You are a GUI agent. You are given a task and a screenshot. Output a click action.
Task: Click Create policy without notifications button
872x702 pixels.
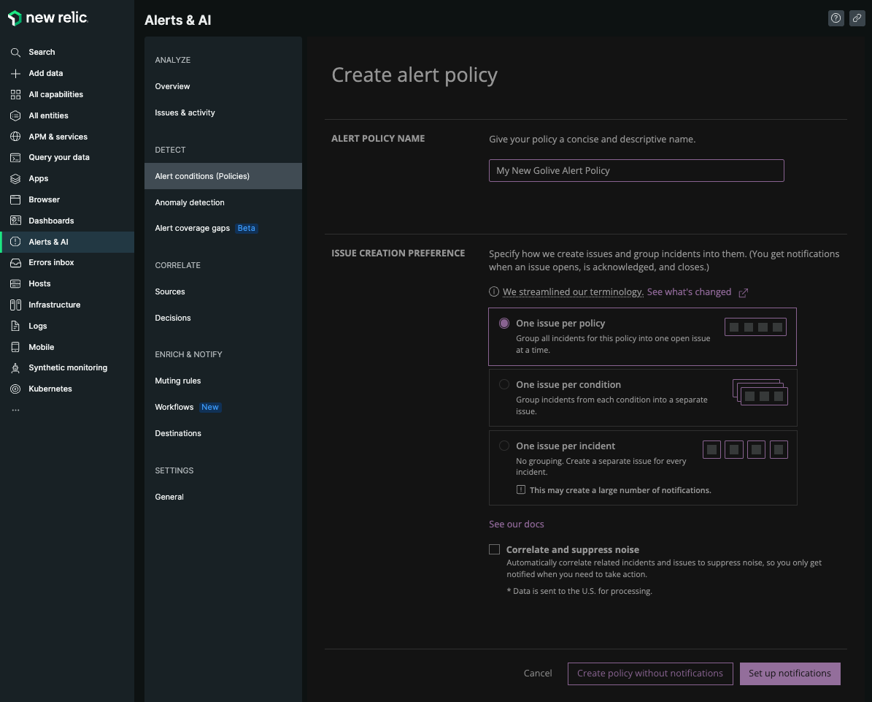(649, 674)
